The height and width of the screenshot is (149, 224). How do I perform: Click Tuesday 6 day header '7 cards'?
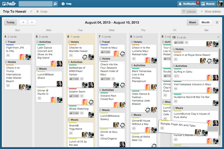pos(75,37)
